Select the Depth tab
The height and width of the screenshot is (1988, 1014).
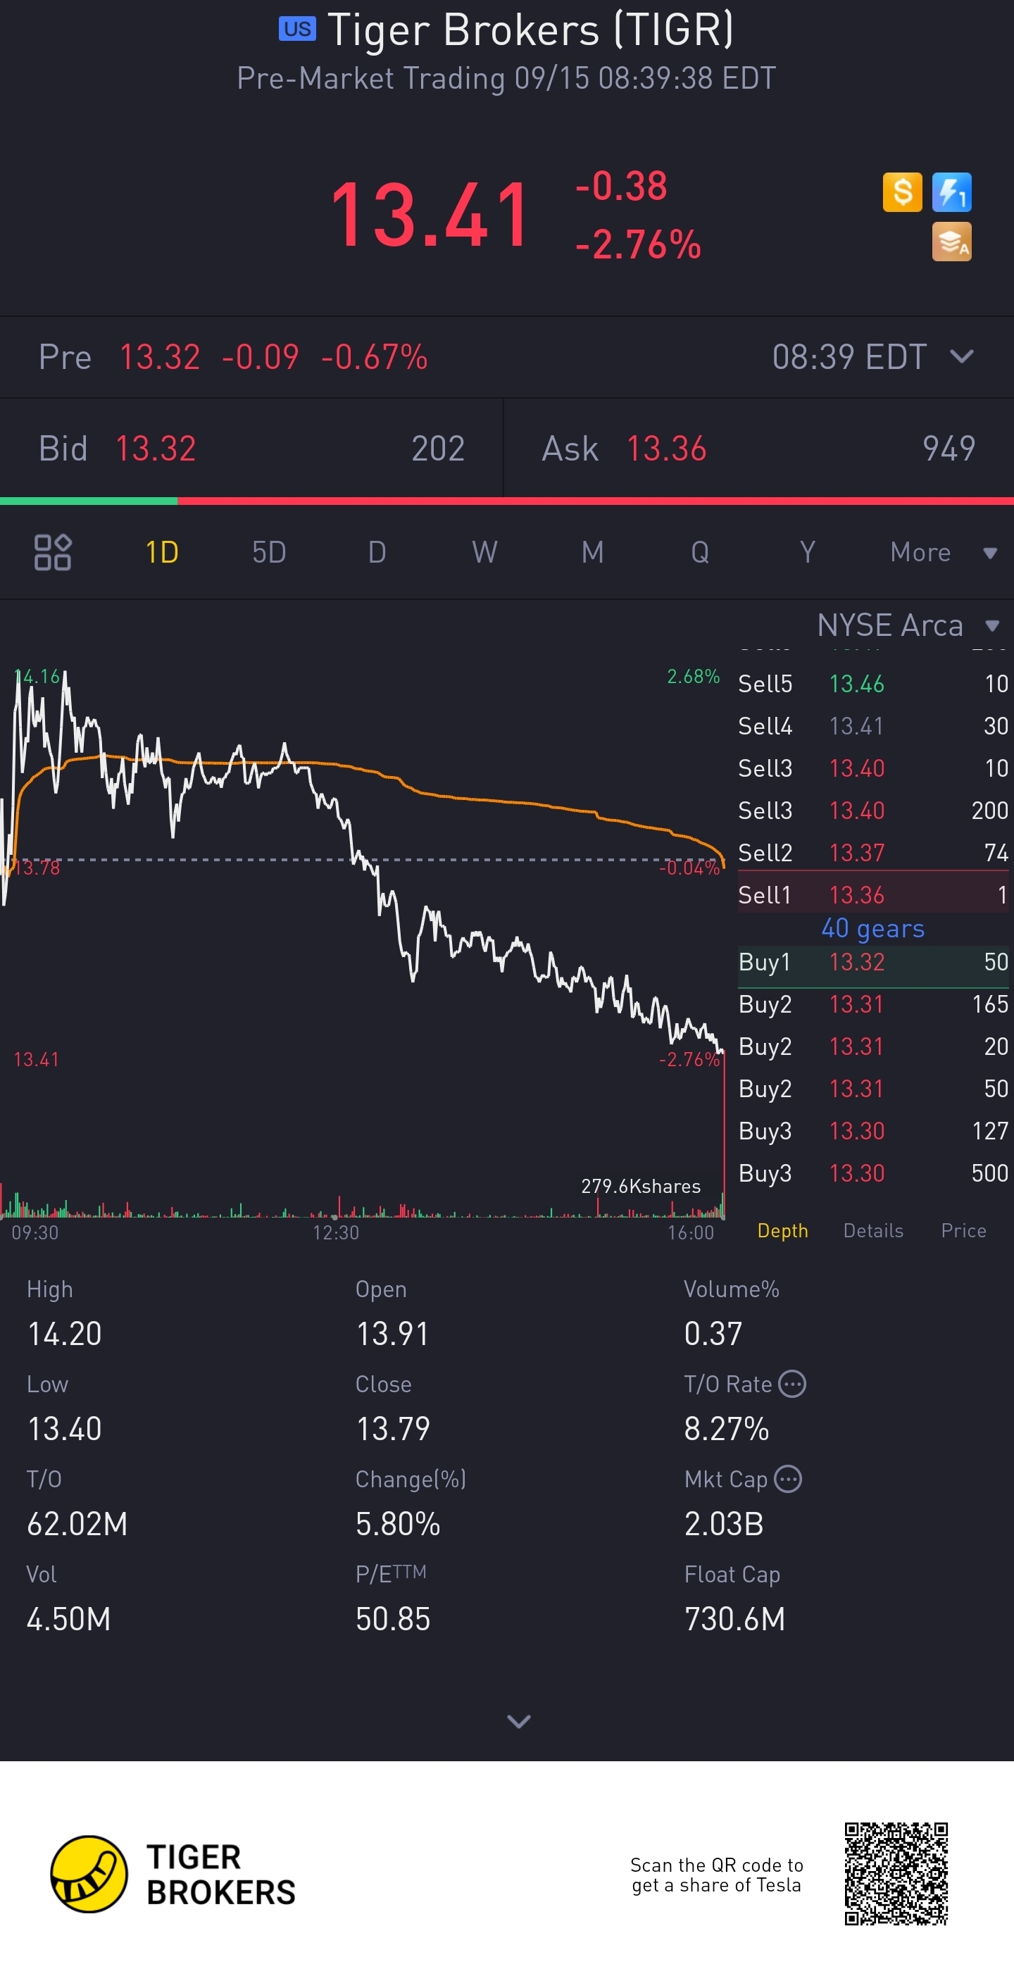tap(782, 1230)
